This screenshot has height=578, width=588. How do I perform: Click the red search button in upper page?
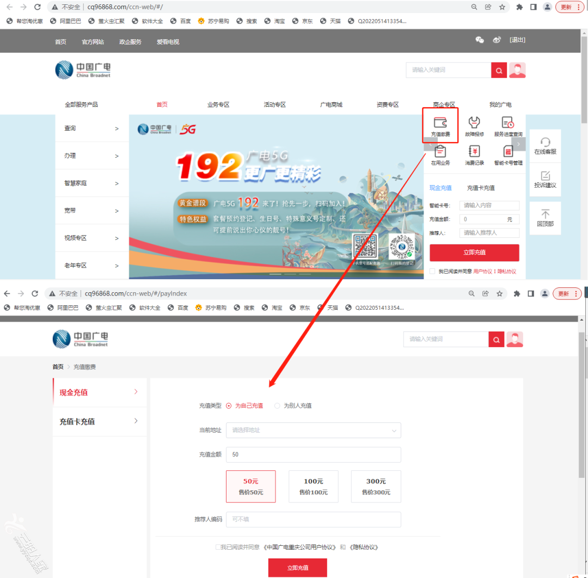499,70
